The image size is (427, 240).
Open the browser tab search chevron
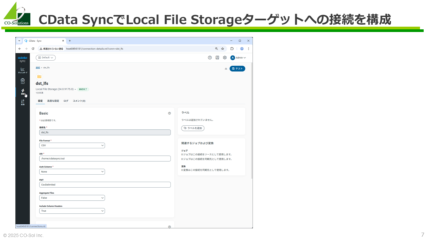point(19,41)
